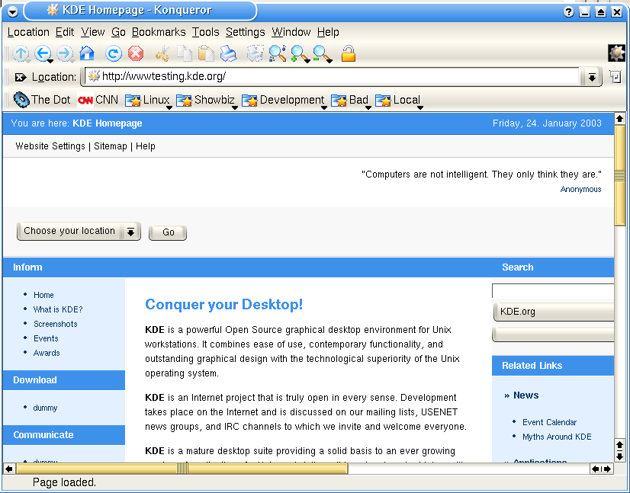Open the Window menu
The height and width of the screenshot is (493, 630).
point(291,32)
